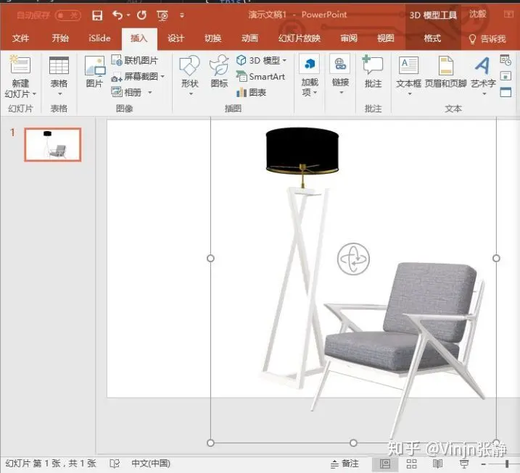Open the 幻灯片放映 tab
Viewport: 520px width, 473px height.
click(x=300, y=38)
